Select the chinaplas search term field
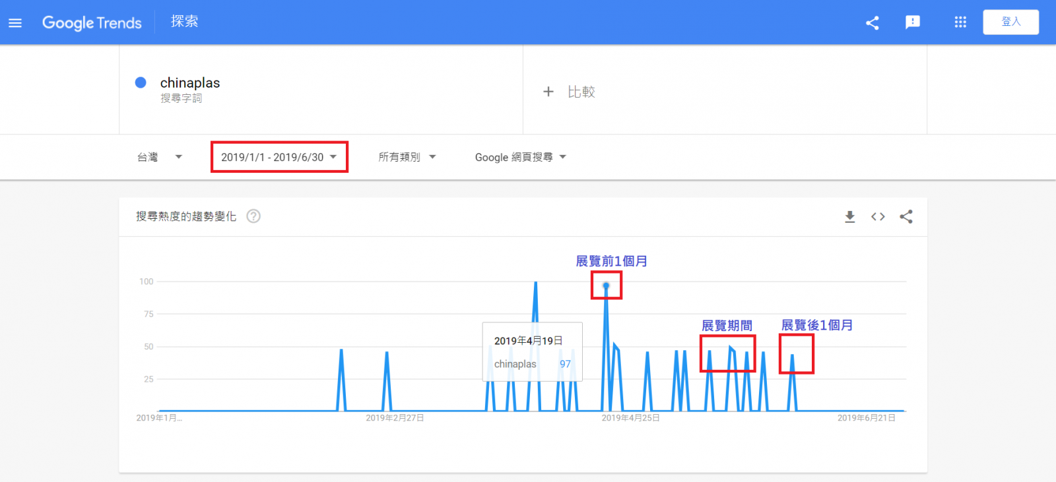The image size is (1056, 482). pos(321,90)
